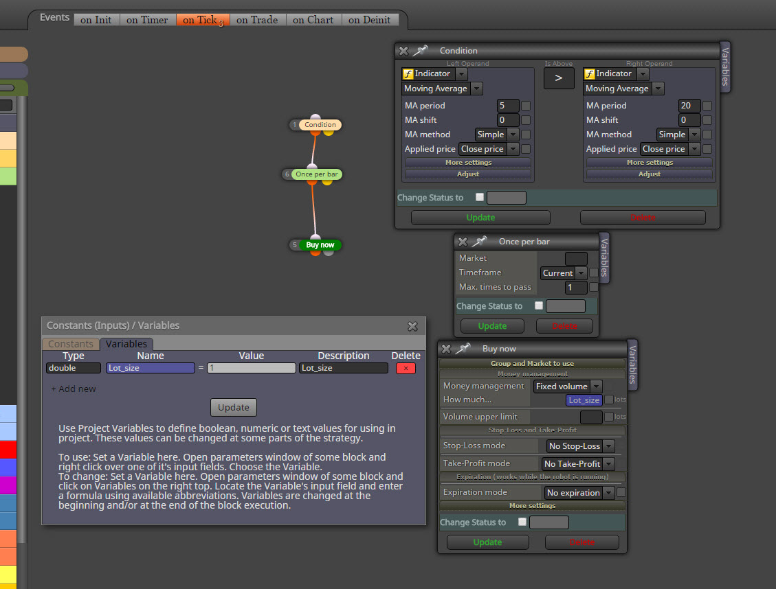Screen dimensions: 776x589
Task: Click Update button in Variables dialog
Action: 234,407
